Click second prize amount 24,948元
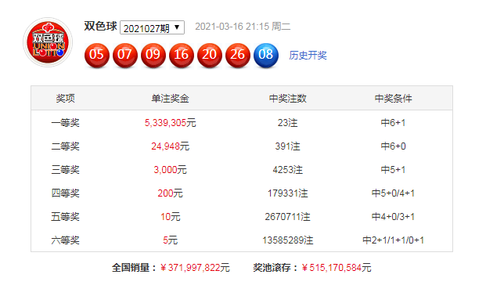 [x=170, y=146]
